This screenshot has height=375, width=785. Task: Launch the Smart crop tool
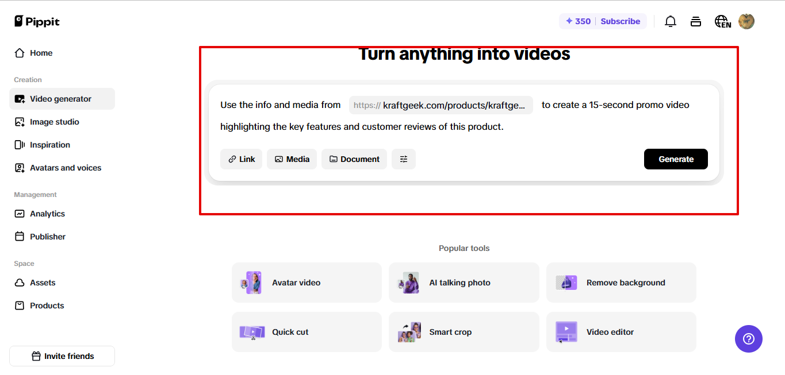450,331
